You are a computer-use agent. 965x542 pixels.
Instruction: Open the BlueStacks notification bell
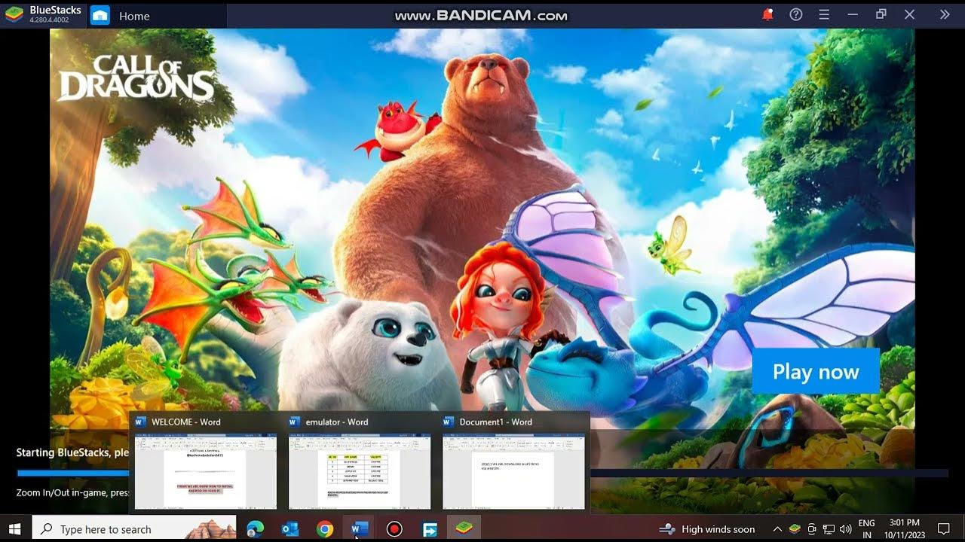(767, 14)
